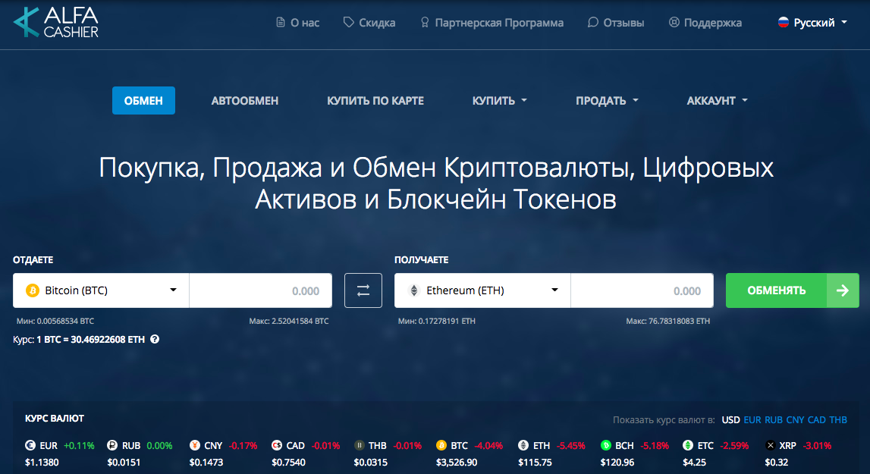Show rates in CNY
870x474 pixels.
pyautogui.click(x=795, y=419)
